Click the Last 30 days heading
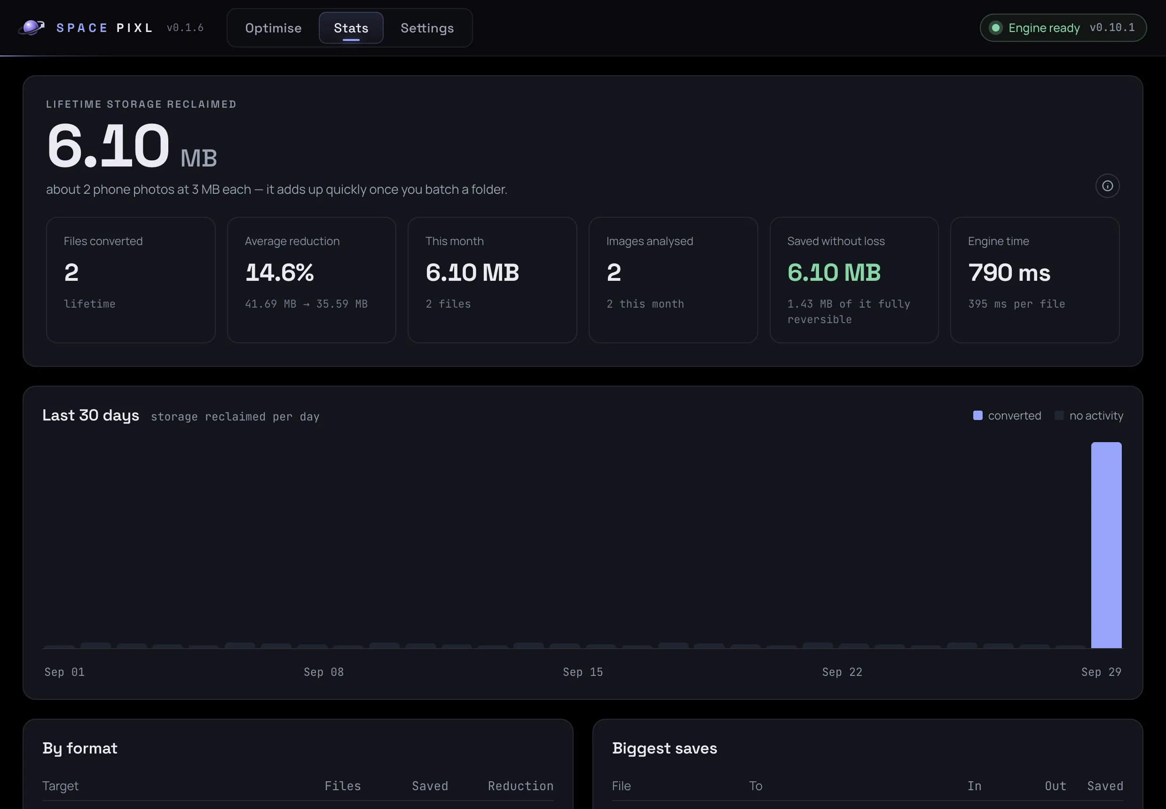The width and height of the screenshot is (1166, 809). [91, 416]
